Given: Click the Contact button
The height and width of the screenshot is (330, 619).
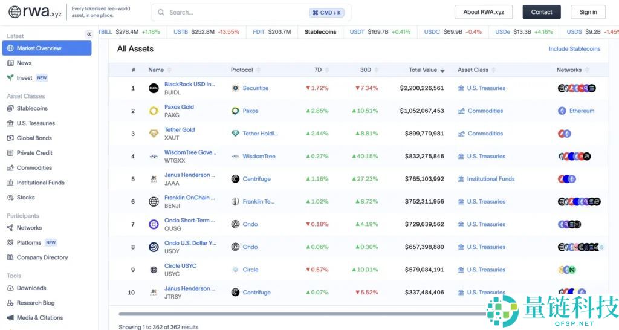Looking at the screenshot, I should coord(542,12).
